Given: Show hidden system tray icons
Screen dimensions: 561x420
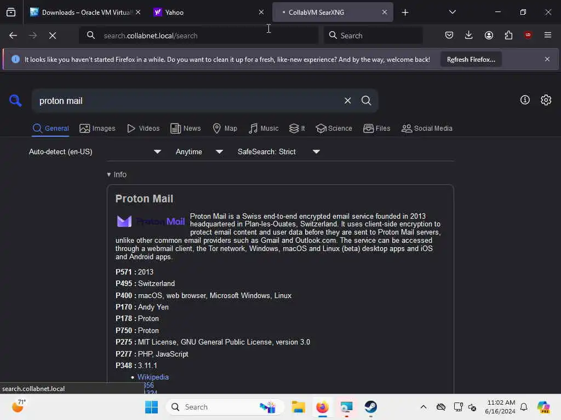Looking at the screenshot, I should pyautogui.click(x=423, y=407).
